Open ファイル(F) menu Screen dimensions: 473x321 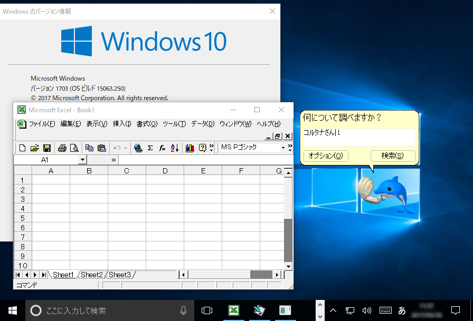point(42,124)
